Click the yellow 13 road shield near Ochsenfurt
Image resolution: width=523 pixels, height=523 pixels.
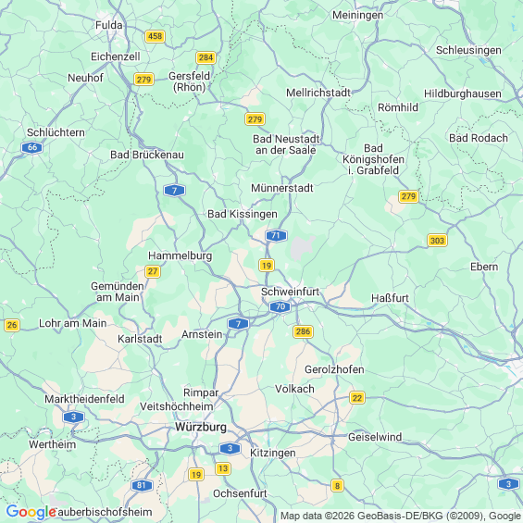pos(223,468)
